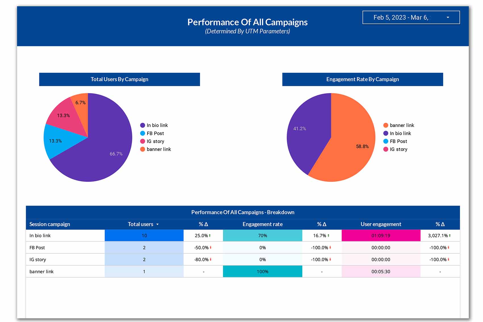Click the Determined By UTM Parameters subtitle
This screenshot has height=322, width=483.
pos(247,31)
